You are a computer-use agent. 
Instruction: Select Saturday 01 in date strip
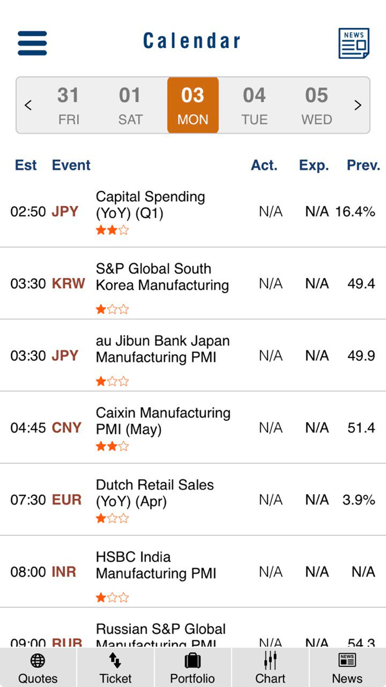coord(130,105)
